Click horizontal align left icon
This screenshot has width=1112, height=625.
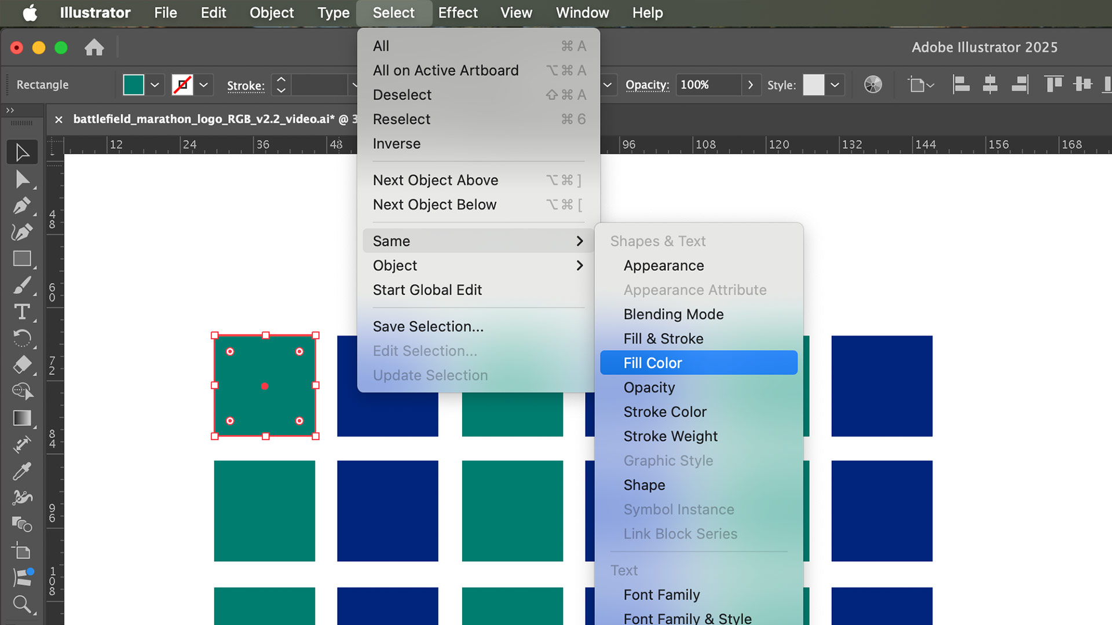pyautogui.click(x=961, y=84)
